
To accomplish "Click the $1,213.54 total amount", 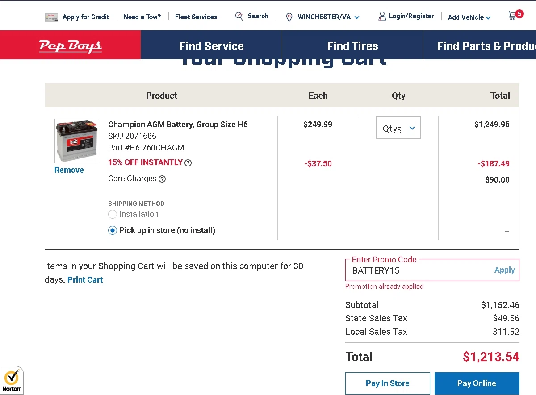I will (x=491, y=357).
